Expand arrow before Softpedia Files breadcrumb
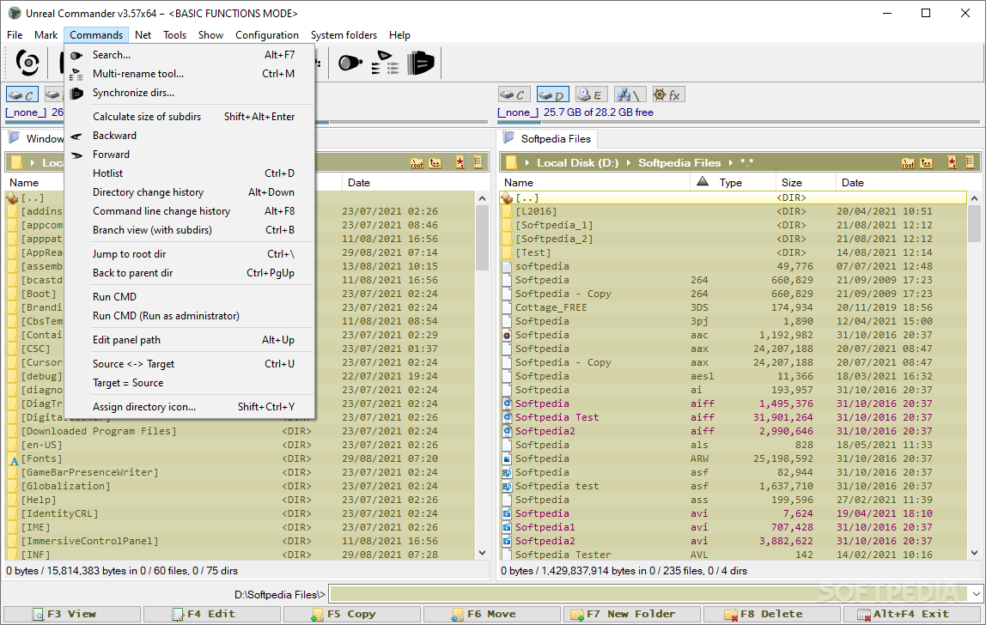Image resolution: width=986 pixels, height=625 pixels. pyautogui.click(x=628, y=163)
